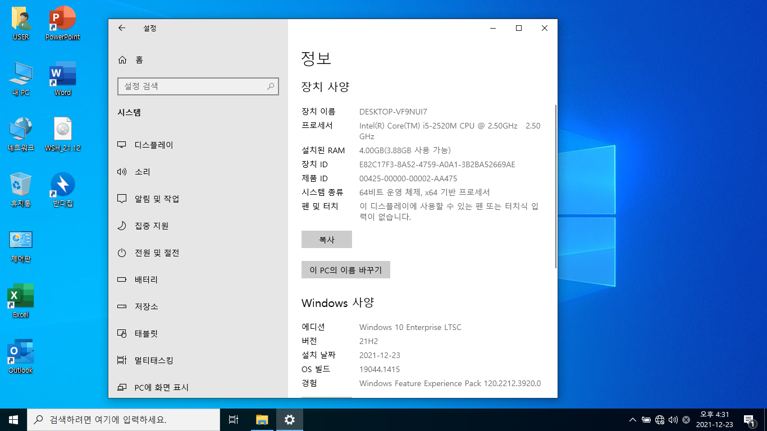The image size is (767, 431).
Task: Select the Word desktop shortcut
Action: pyautogui.click(x=63, y=79)
